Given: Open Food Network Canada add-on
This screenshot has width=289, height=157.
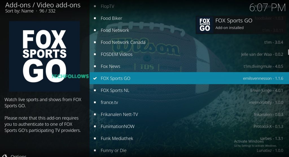Looking at the screenshot, I should pos(189,42).
